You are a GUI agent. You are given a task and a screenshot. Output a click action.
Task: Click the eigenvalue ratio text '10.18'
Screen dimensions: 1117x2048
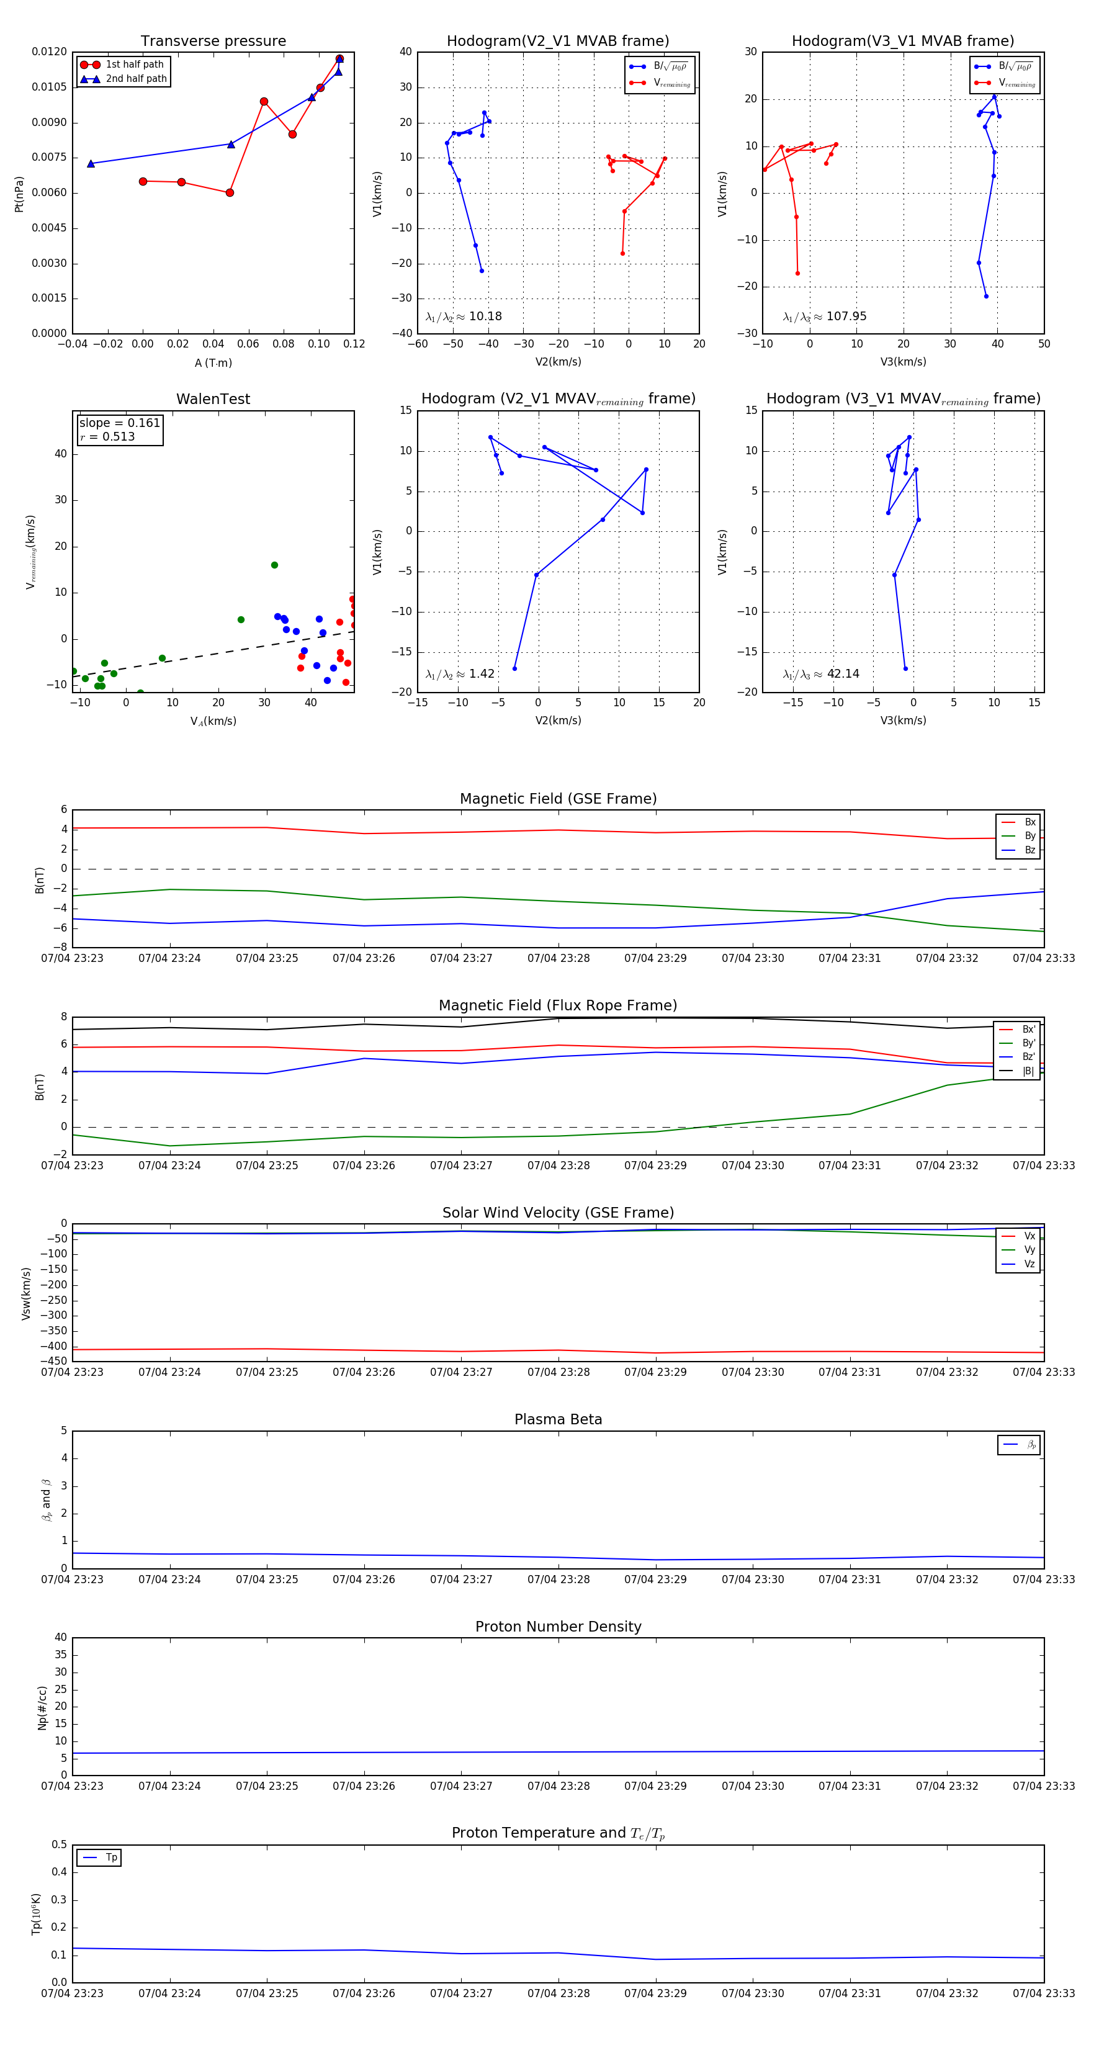click(485, 317)
